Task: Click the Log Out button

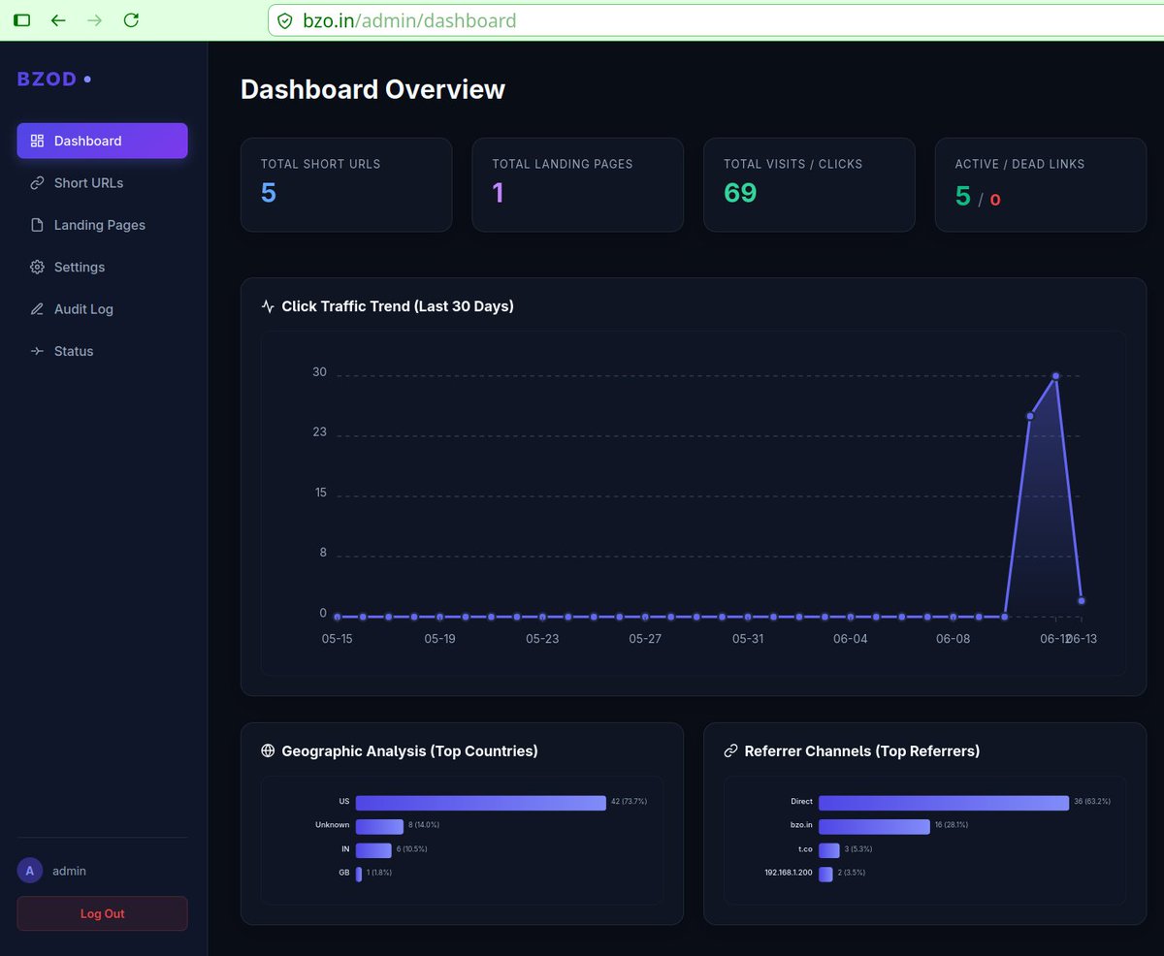Action: [x=102, y=913]
